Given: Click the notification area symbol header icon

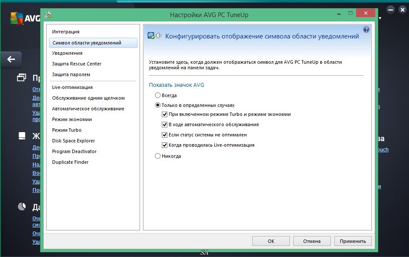Looking at the screenshot, I should click(151, 35).
